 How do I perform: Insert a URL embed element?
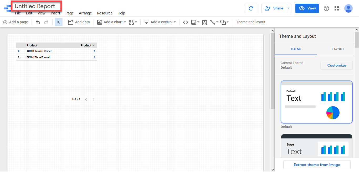(x=186, y=22)
